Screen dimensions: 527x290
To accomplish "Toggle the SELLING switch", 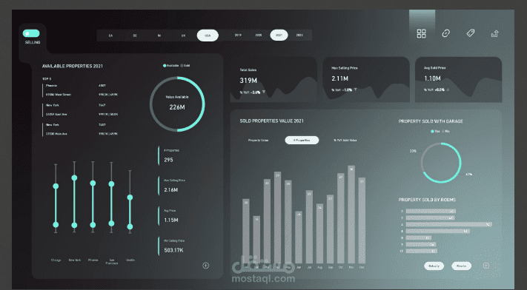I will click(x=31, y=33).
